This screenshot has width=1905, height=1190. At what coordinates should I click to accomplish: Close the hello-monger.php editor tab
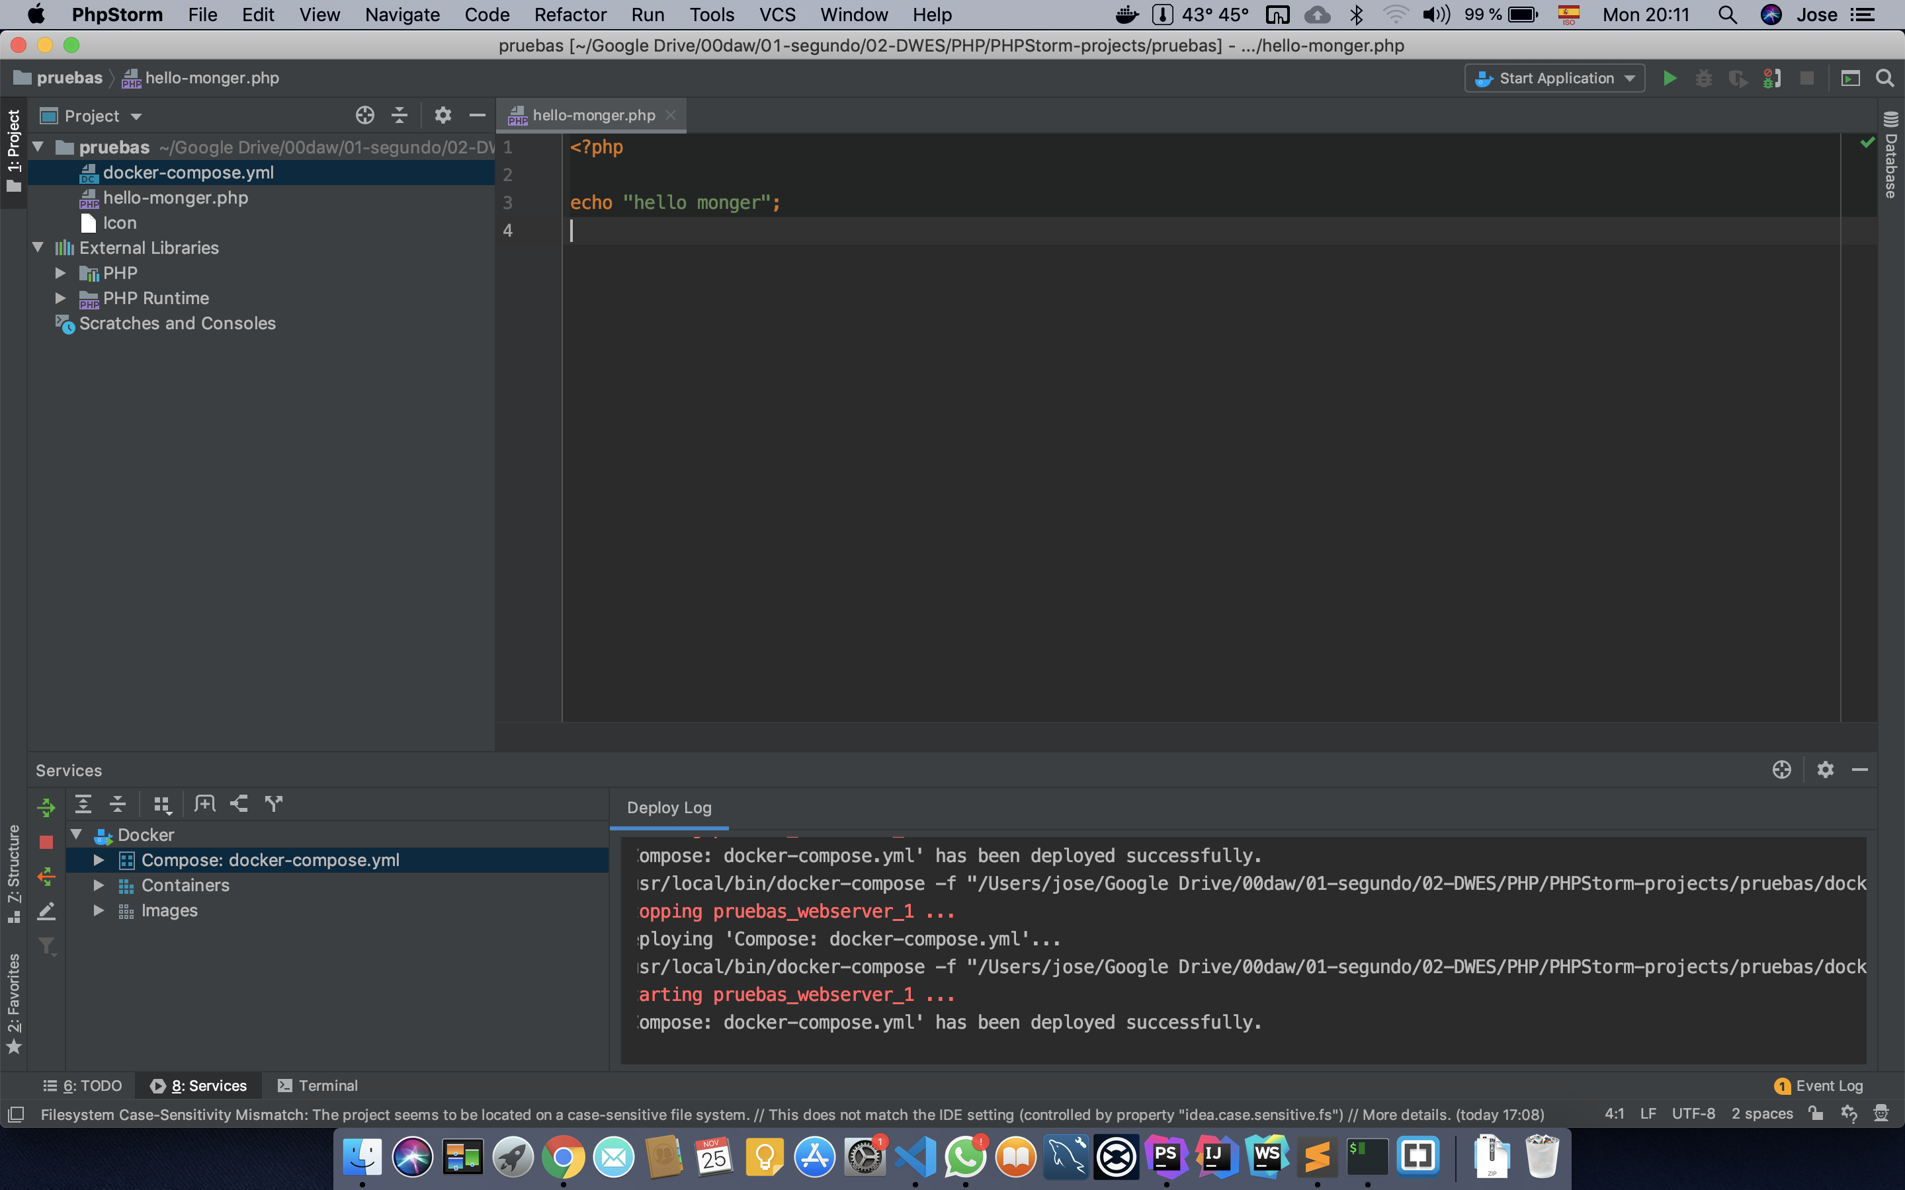[671, 115]
